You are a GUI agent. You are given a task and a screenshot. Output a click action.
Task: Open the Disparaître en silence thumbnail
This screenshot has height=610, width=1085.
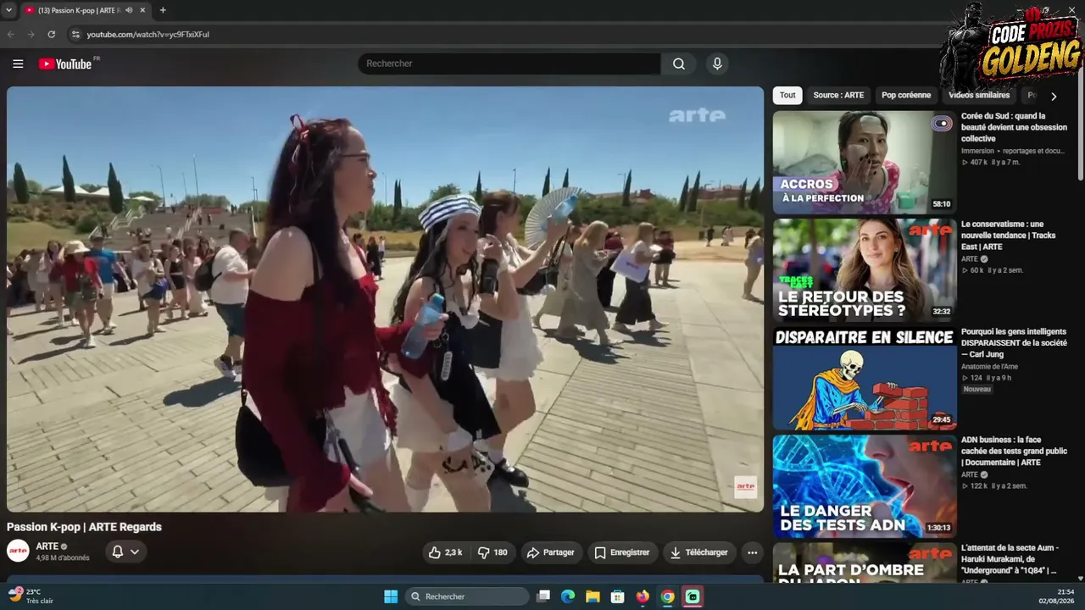(x=865, y=379)
